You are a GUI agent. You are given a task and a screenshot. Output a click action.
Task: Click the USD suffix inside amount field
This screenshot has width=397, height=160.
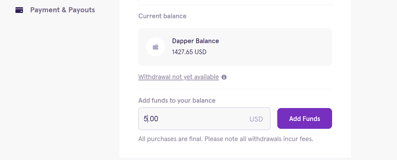(x=256, y=119)
